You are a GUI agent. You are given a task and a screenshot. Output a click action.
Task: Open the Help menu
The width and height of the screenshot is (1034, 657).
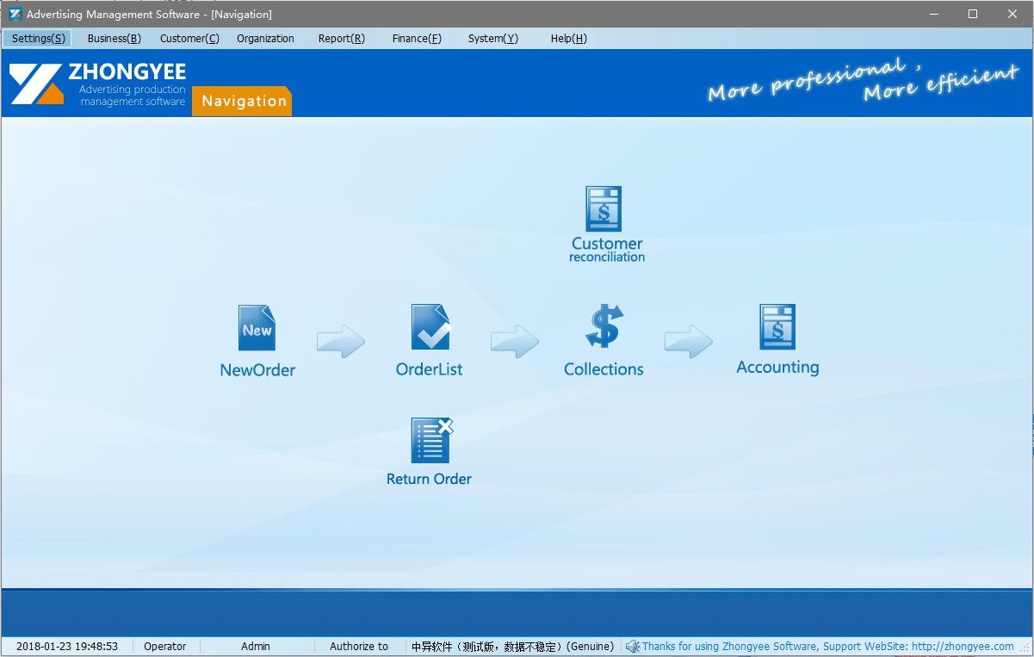568,38
